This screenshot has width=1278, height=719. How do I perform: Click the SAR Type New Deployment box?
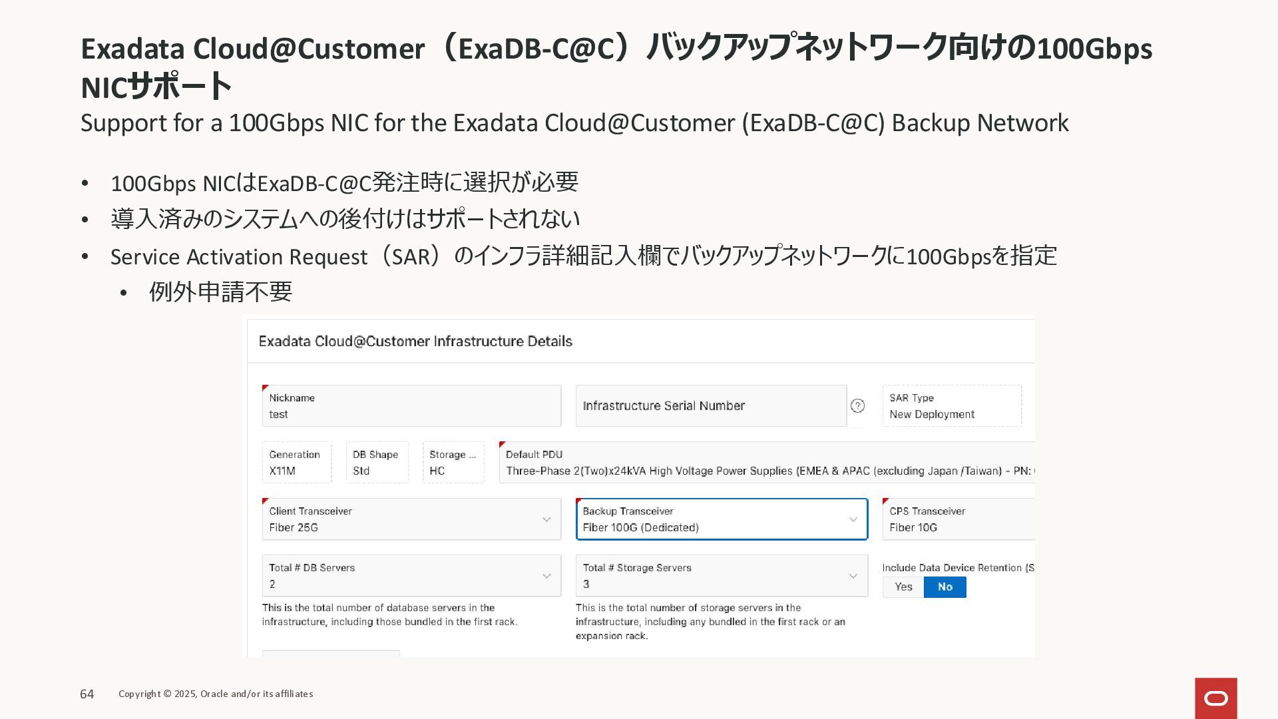point(951,406)
